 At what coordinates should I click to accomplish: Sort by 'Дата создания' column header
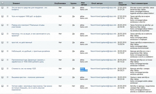pos(123,4)
